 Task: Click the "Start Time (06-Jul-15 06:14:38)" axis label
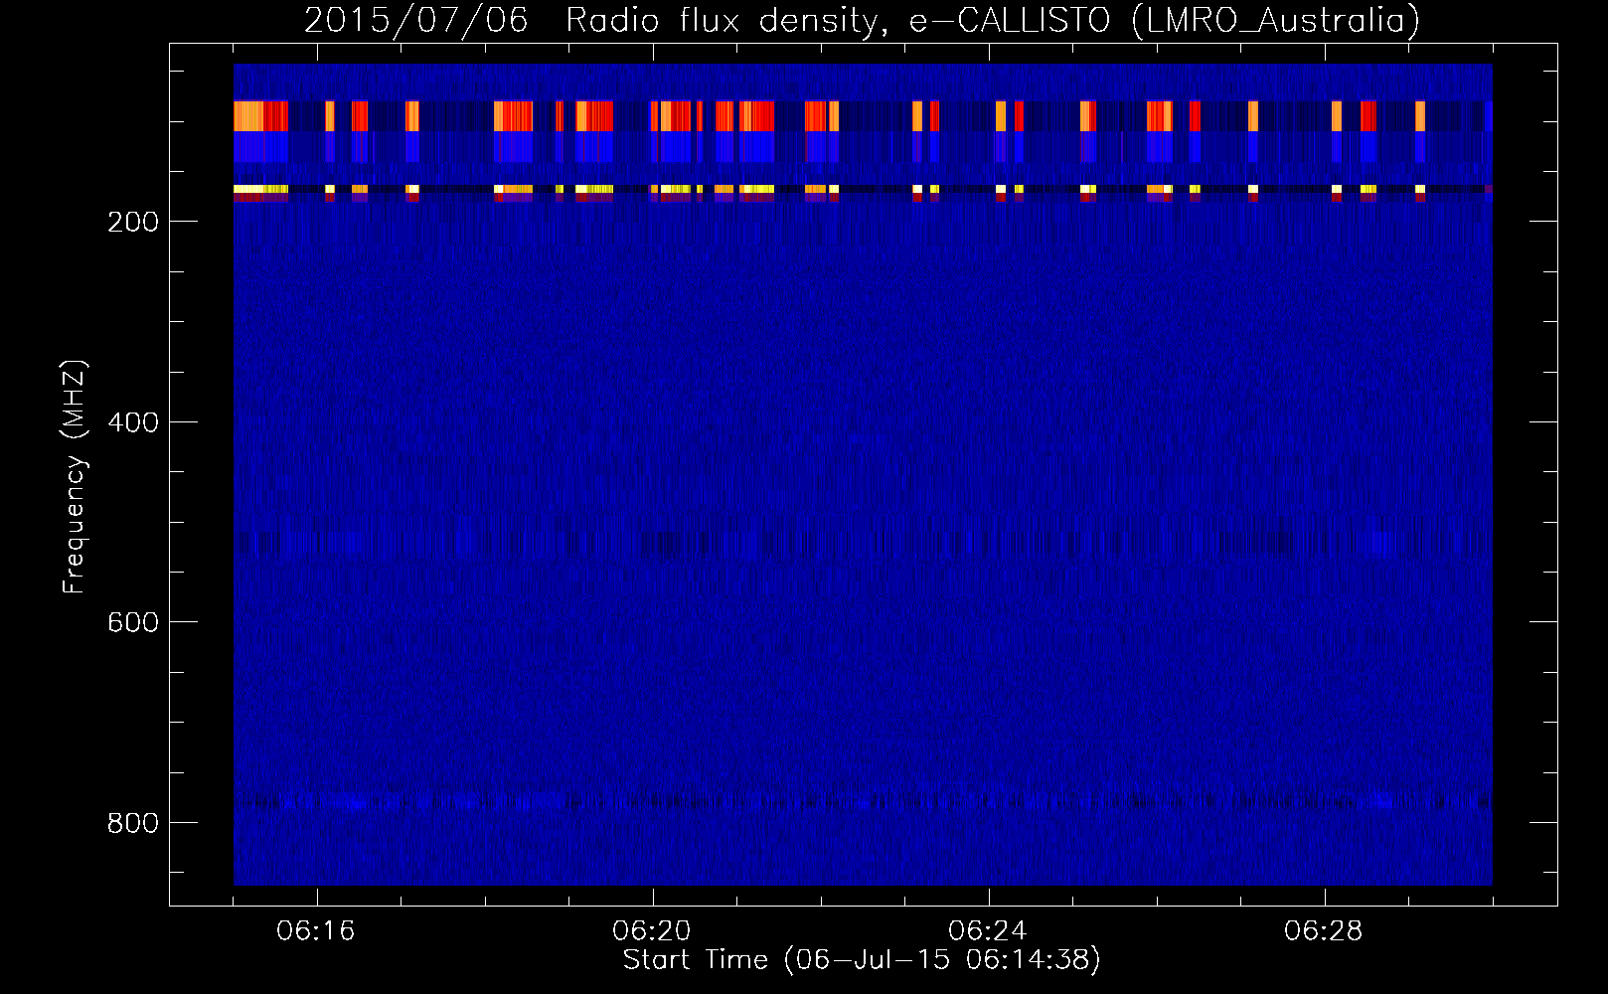[x=862, y=960]
